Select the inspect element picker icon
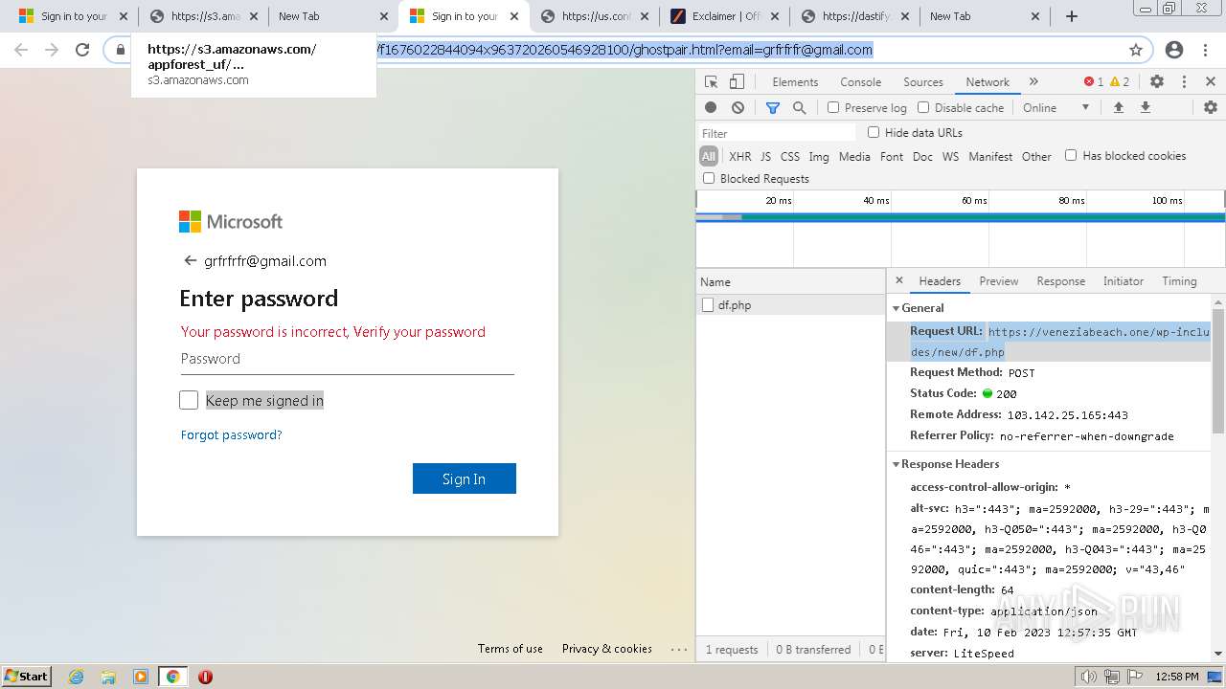The image size is (1226, 689). coord(711,82)
